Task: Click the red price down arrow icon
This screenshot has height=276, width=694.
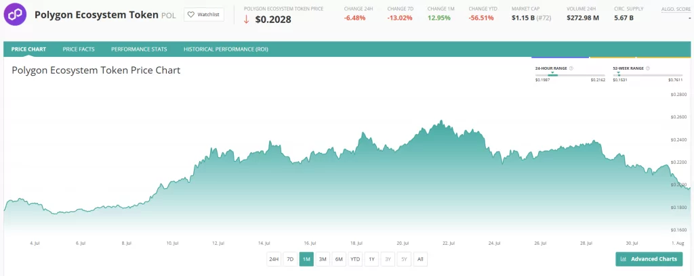Action: pos(246,20)
